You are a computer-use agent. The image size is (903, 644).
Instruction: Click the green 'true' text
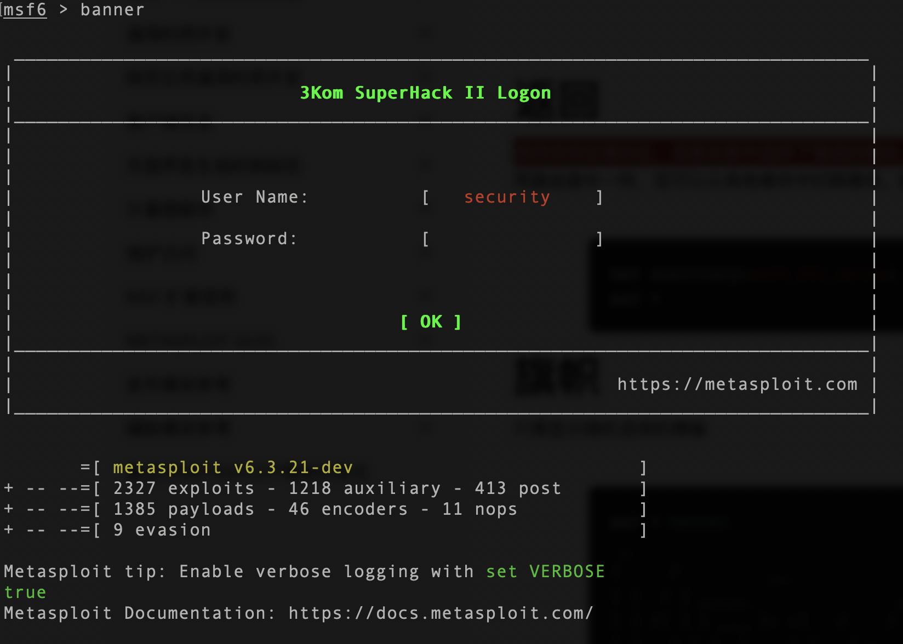click(x=25, y=593)
